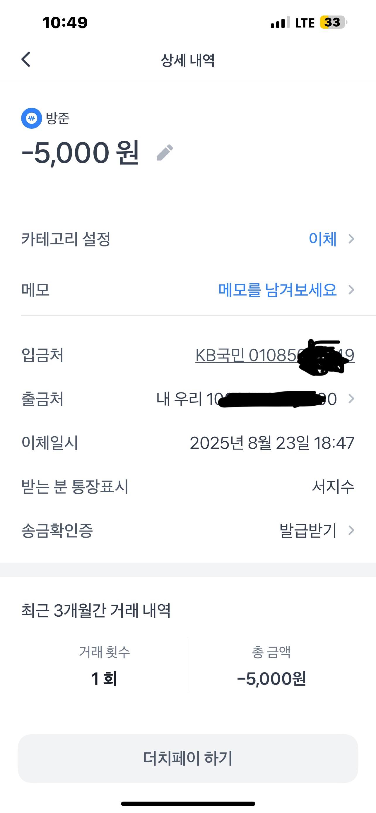Tap the cellular signal bars icon

coord(280,23)
